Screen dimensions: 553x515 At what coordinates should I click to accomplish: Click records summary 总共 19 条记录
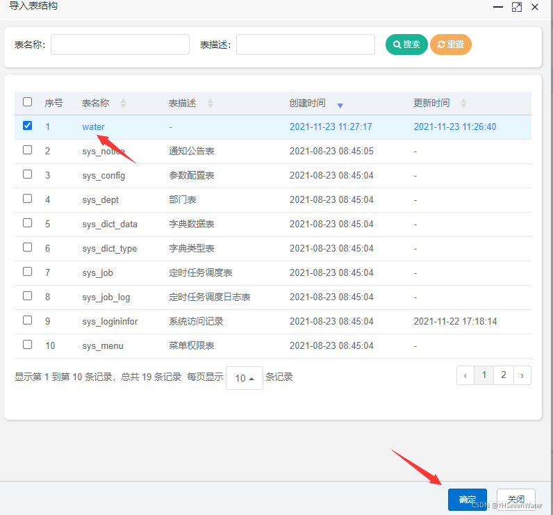(151, 377)
